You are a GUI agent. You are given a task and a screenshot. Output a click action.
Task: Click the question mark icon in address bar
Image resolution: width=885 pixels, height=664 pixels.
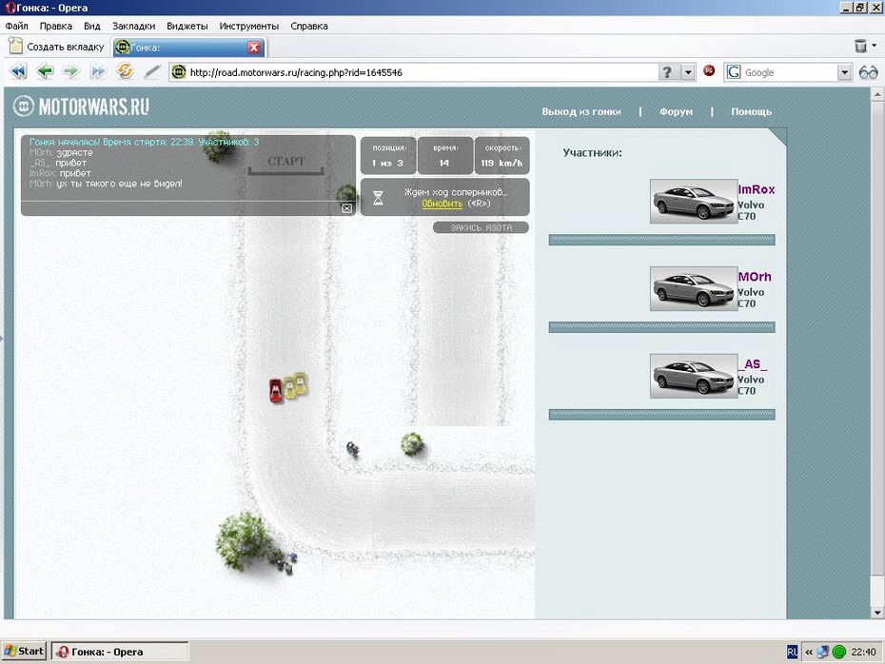668,72
